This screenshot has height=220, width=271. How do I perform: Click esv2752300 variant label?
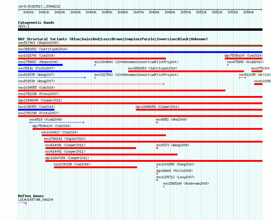[x=260, y=68]
